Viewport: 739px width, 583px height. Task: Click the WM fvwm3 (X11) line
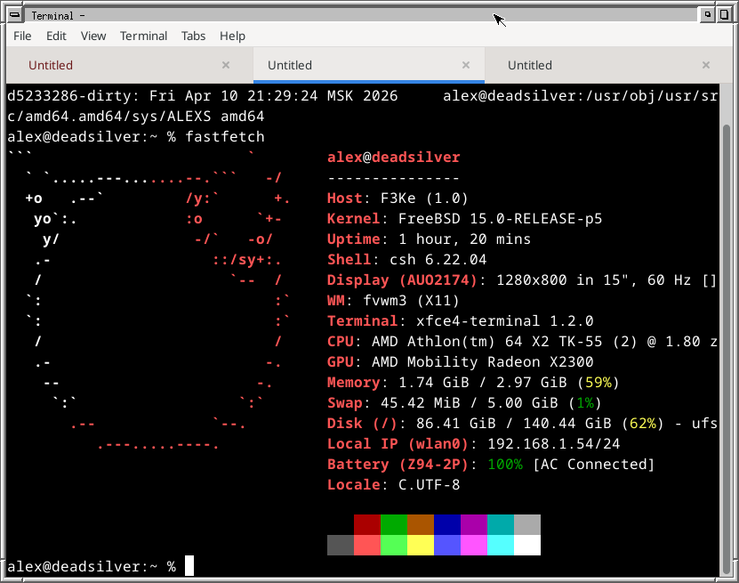coord(393,301)
